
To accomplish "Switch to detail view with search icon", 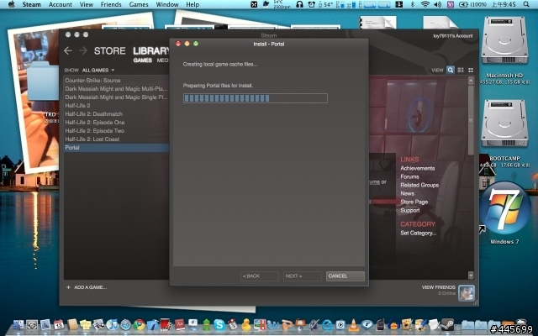I will (x=451, y=70).
